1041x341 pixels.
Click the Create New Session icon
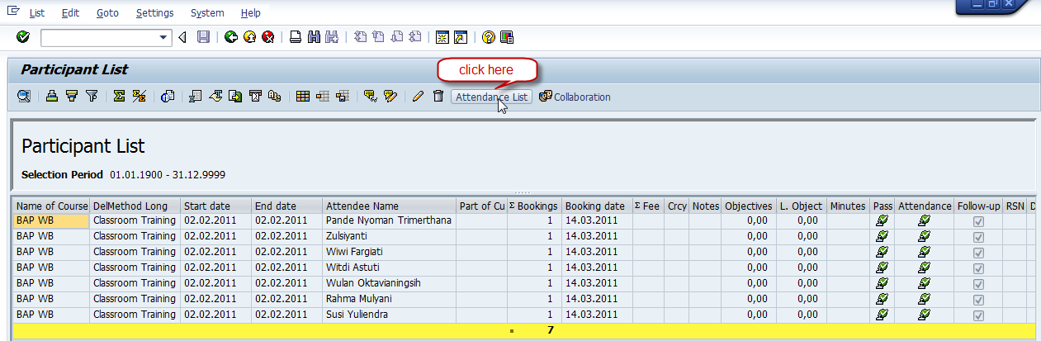[442, 37]
